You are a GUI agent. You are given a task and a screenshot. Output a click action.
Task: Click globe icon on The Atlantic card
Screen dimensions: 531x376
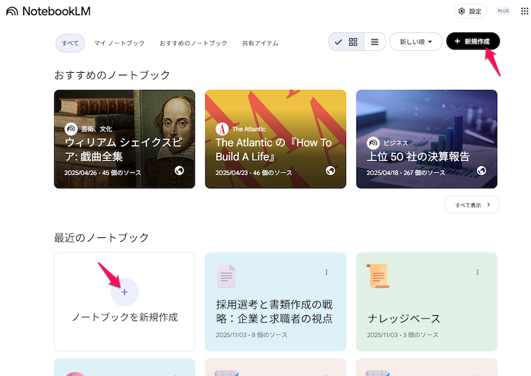click(330, 170)
